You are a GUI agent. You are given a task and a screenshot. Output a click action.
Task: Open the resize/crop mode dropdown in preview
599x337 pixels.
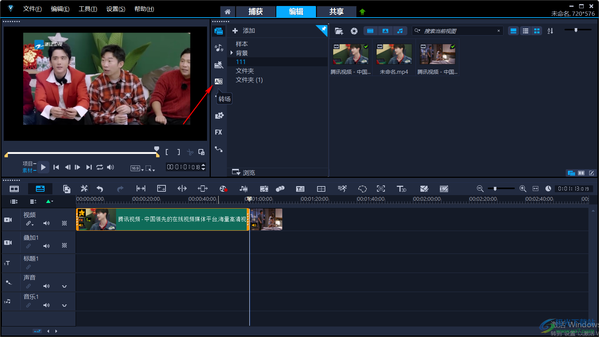[x=150, y=168]
